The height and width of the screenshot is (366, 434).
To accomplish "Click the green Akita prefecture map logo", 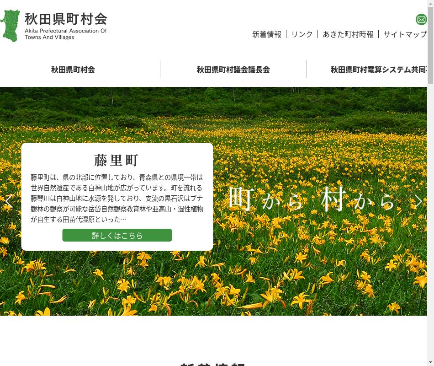I will (x=10, y=26).
